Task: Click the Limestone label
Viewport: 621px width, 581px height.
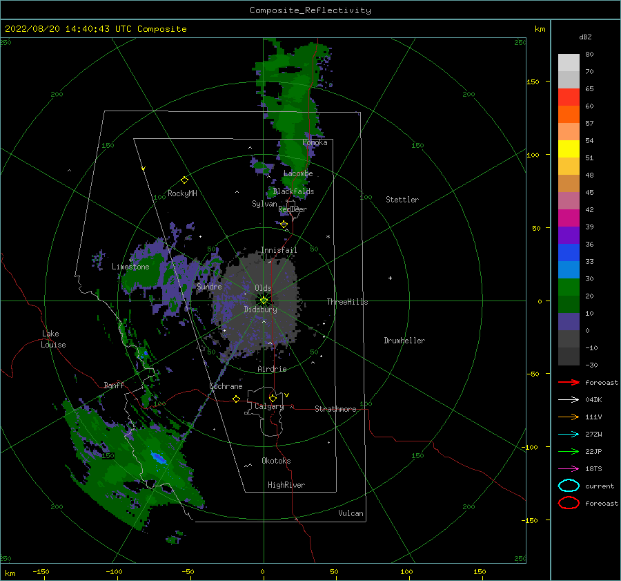Action: [x=130, y=267]
